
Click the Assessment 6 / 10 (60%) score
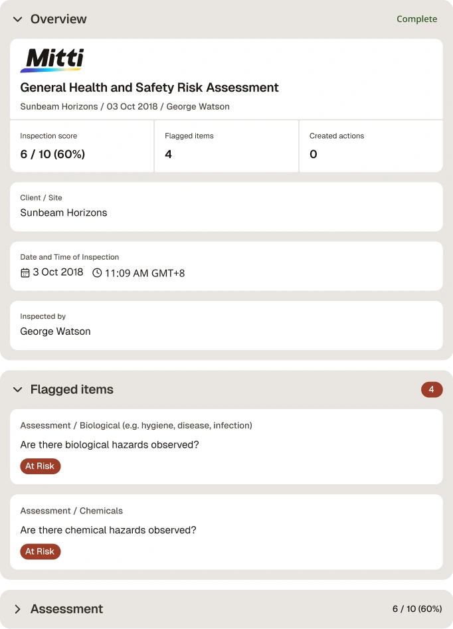pos(417,609)
